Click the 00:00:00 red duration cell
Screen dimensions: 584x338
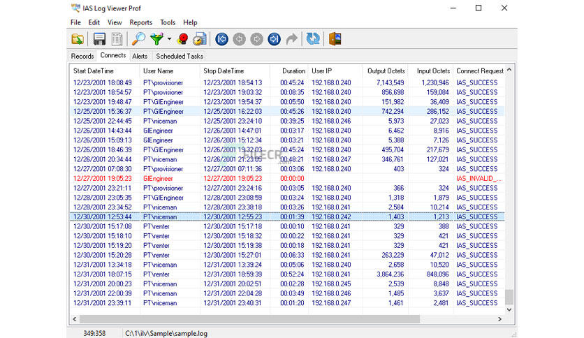coord(292,178)
